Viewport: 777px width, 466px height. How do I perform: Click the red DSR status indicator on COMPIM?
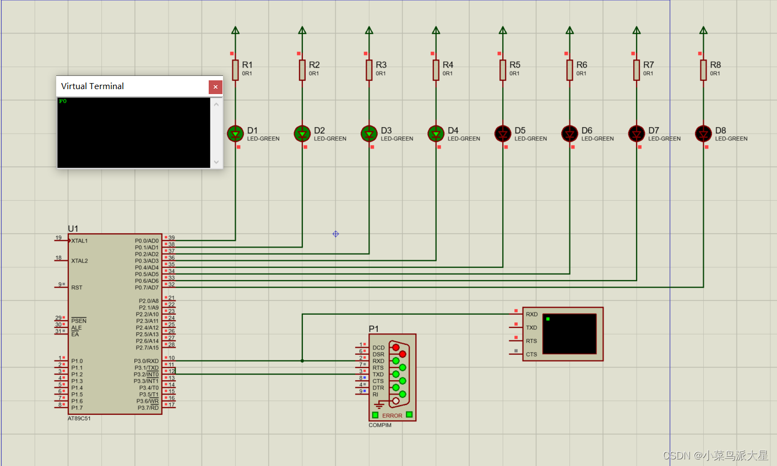(403, 354)
